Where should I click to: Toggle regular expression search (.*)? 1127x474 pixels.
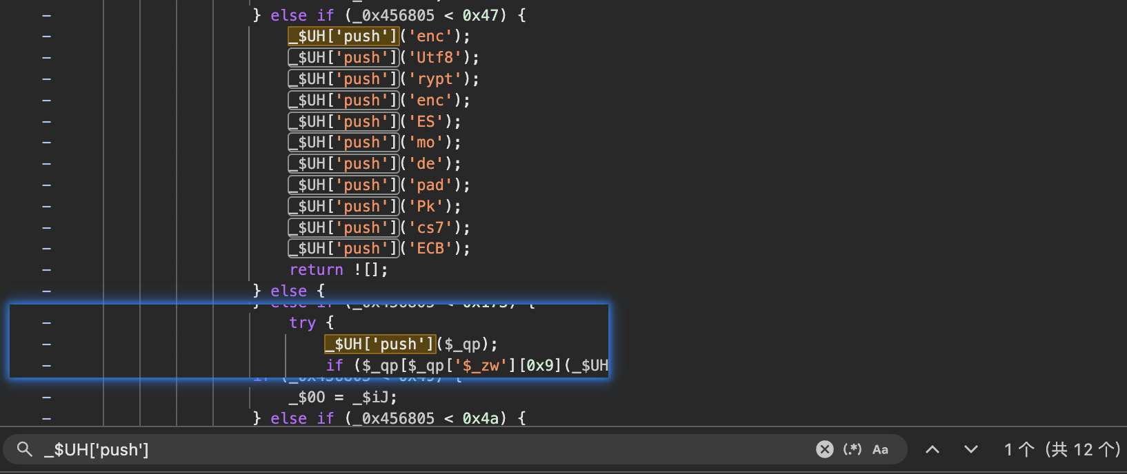852,450
